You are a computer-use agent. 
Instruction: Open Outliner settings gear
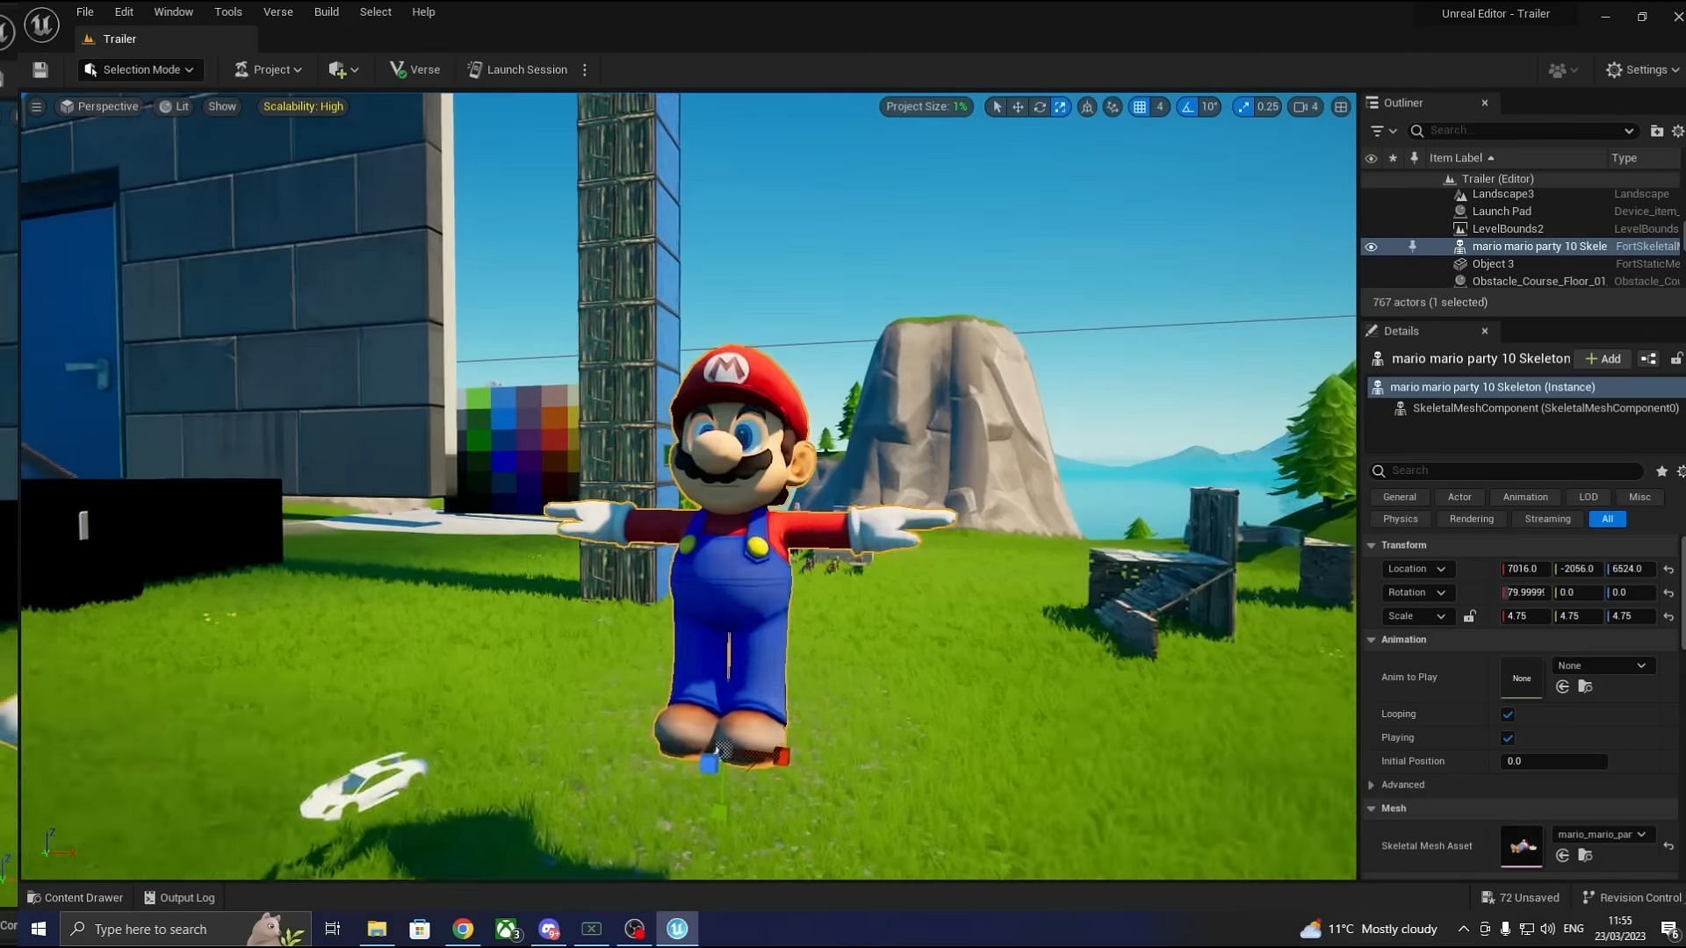pos(1677,131)
